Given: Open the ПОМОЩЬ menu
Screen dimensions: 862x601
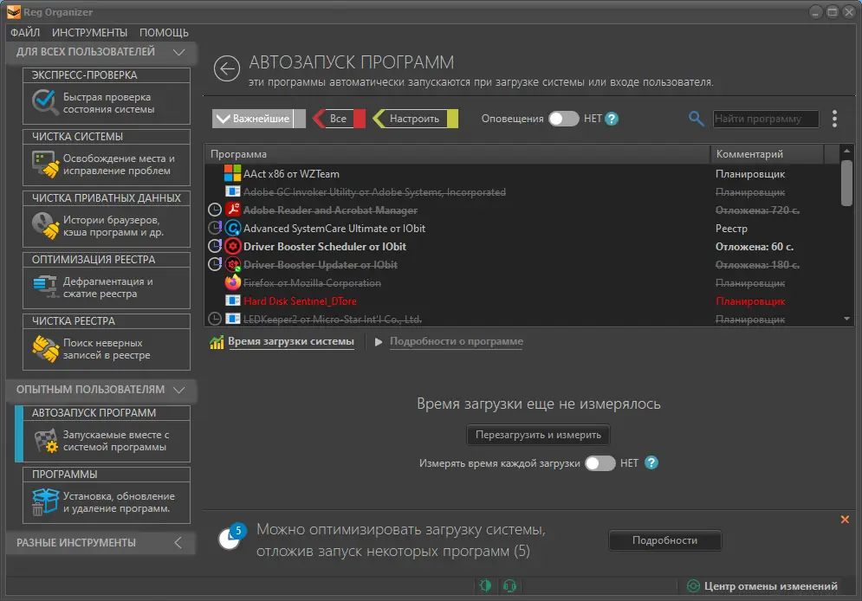Looking at the screenshot, I should (x=164, y=32).
